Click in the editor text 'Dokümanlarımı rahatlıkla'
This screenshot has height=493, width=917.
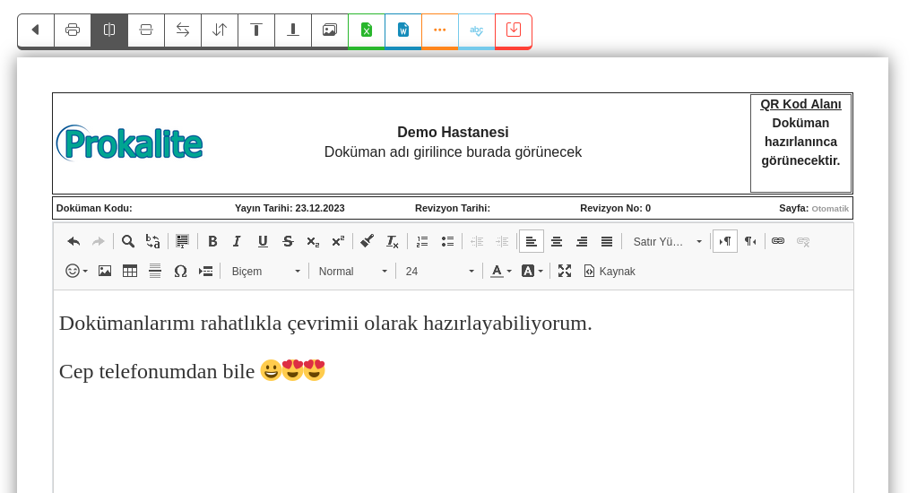[x=170, y=323]
